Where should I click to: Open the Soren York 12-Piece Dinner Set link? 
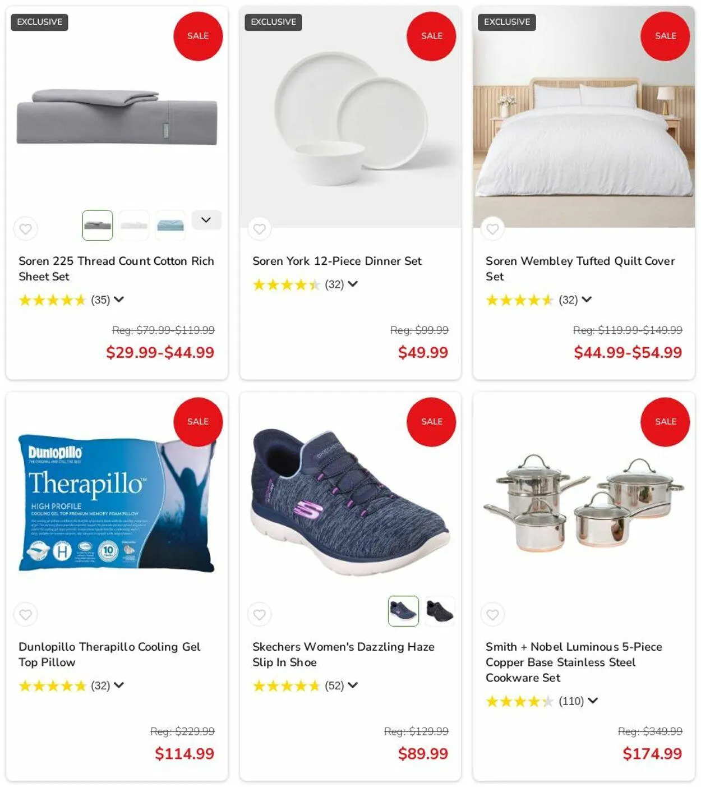tap(337, 261)
